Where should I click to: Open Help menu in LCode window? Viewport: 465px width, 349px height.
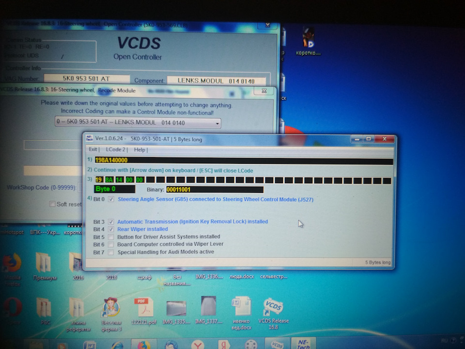(x=139, y=150)
